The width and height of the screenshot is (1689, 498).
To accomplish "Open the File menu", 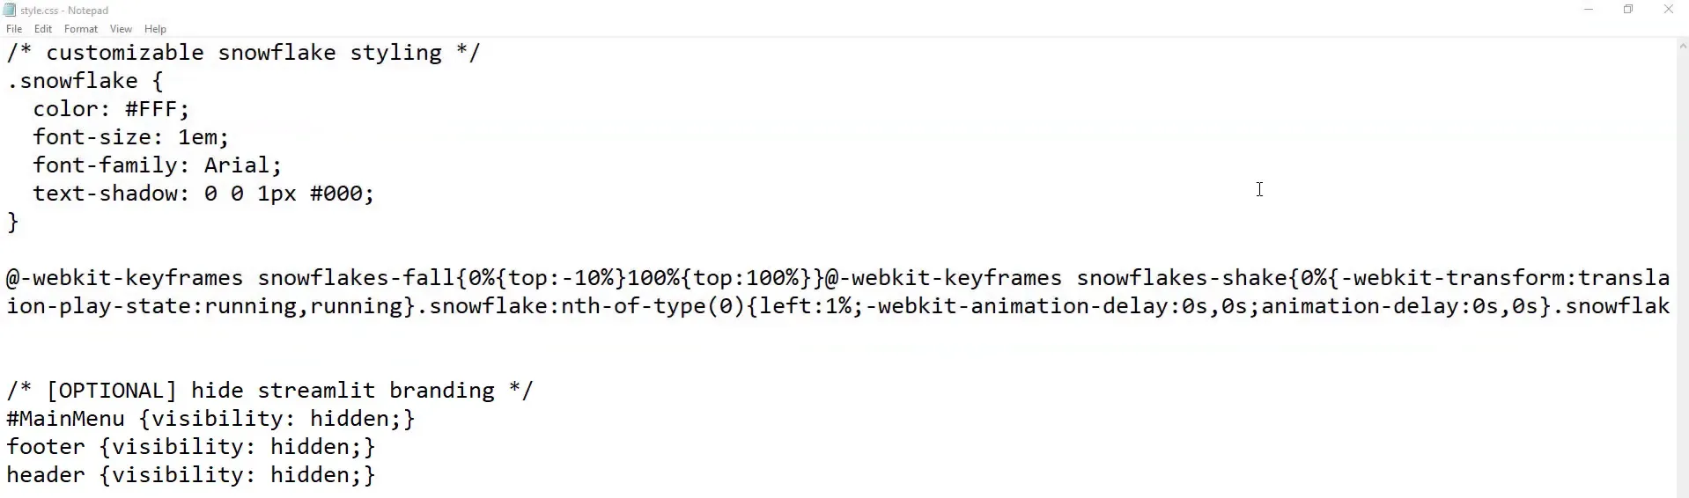I will 14,29.
